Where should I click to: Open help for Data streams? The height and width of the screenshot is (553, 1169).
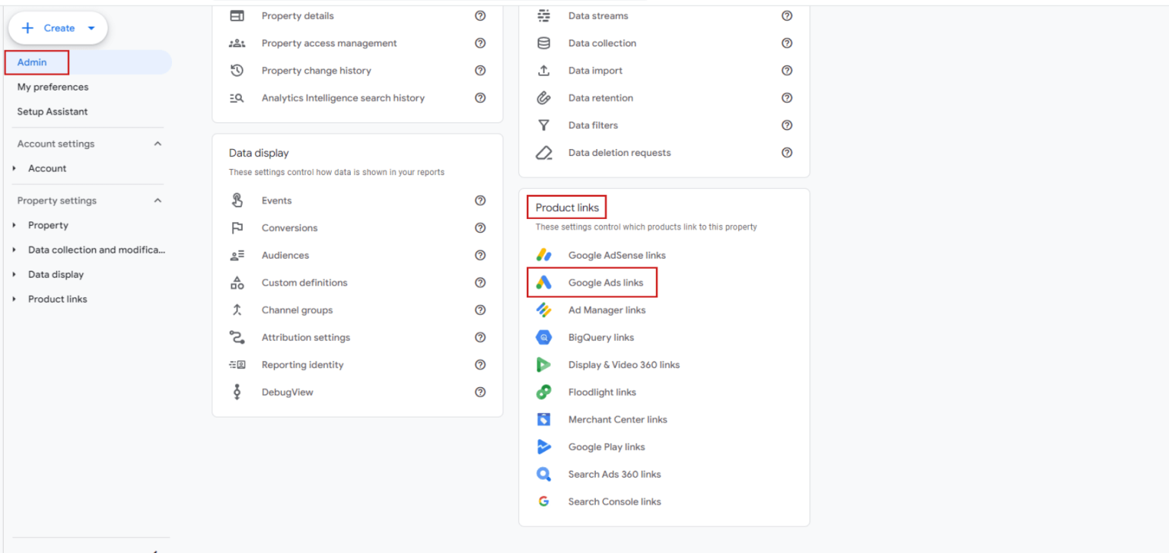click(x=787, y=15)
